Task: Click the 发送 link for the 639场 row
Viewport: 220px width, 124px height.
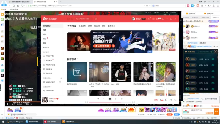Action: coord(213,65)
